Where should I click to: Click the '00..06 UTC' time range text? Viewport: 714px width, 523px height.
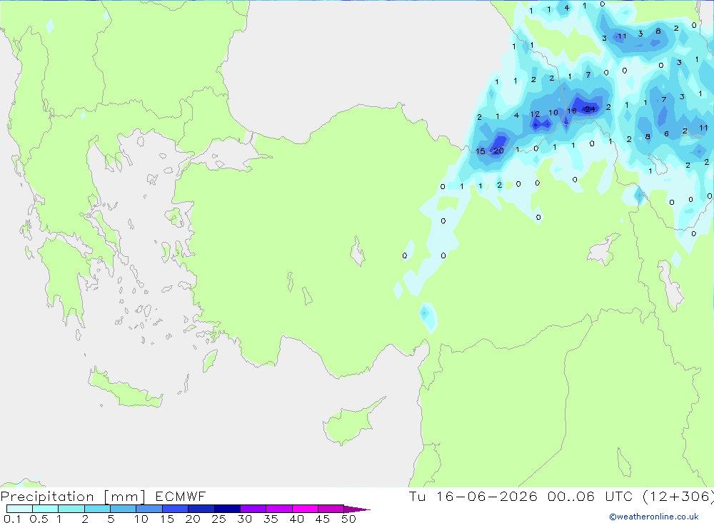pos(590,496)
